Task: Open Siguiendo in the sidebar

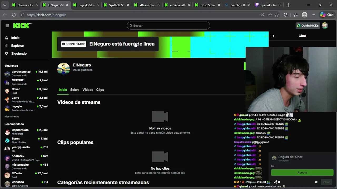Action: tap(19, 54)
